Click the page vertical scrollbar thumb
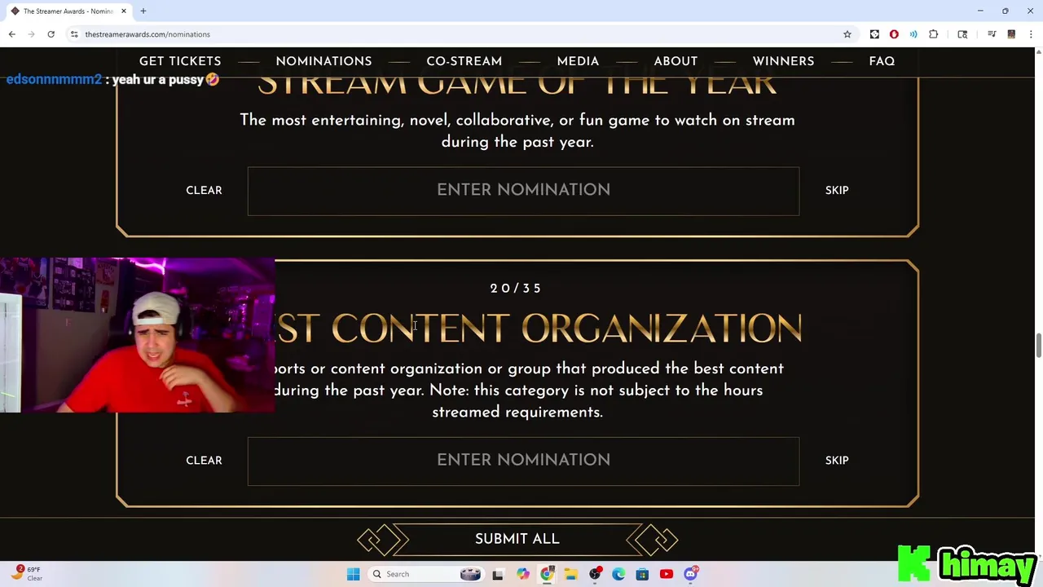The width and height of the screenshot is (1043, 587). click(x=1038, y=346)
